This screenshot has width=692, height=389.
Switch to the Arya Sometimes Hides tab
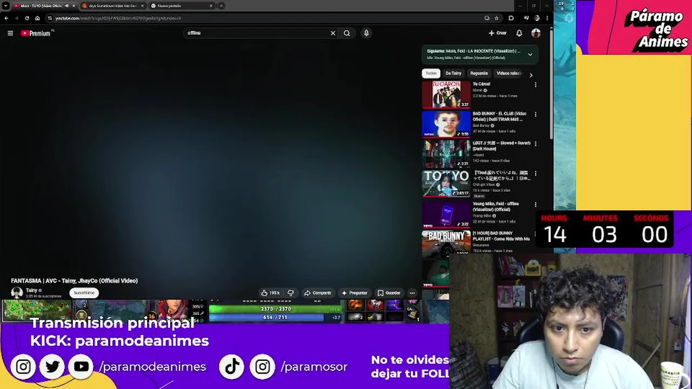pos(113,6)
